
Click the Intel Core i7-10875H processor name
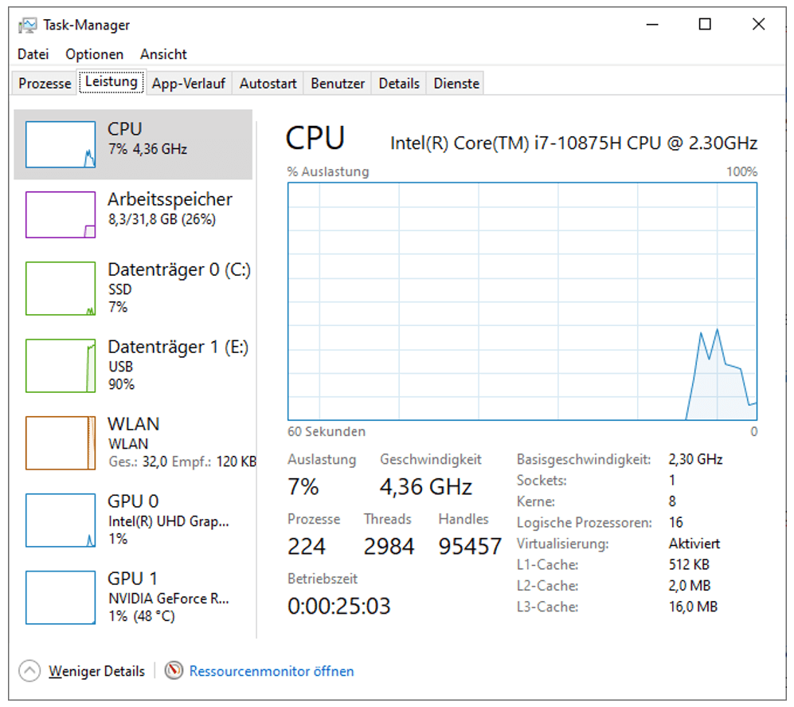click(x=573, y=143)
